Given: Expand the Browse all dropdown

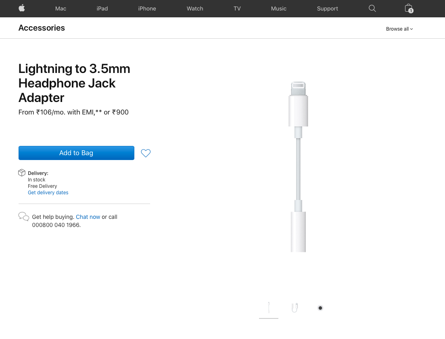Looking at the screenshot, I should (399, 29).
